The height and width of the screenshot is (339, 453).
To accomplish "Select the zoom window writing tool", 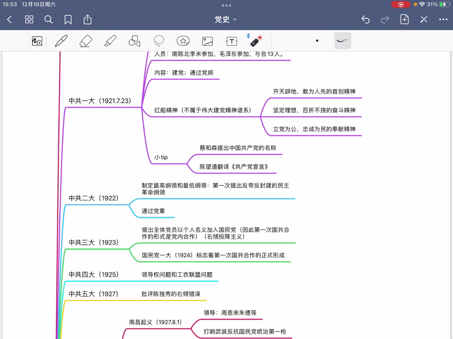I will pyautogui.click(x=37, y=41).
